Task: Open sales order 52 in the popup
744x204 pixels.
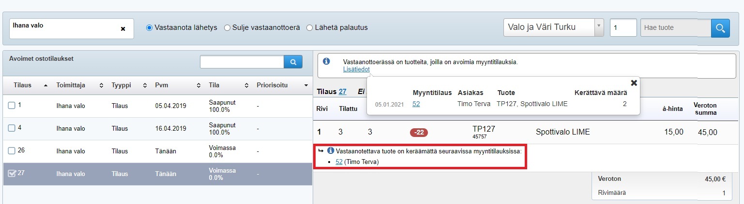Action: pyautogui.click(x=416, y=104)
